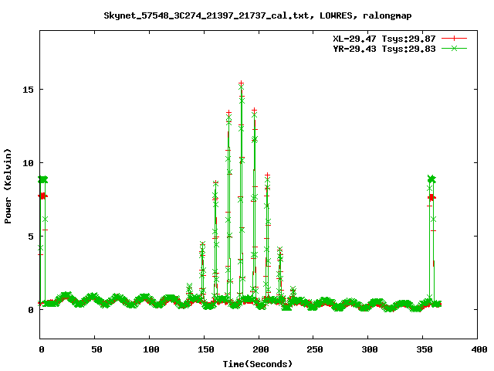This screenshot has height=371, width=494.
Task: Click the plot title Skynet_57548_3C274 filename
Action: pyautogui.click(x=257, y=15)
